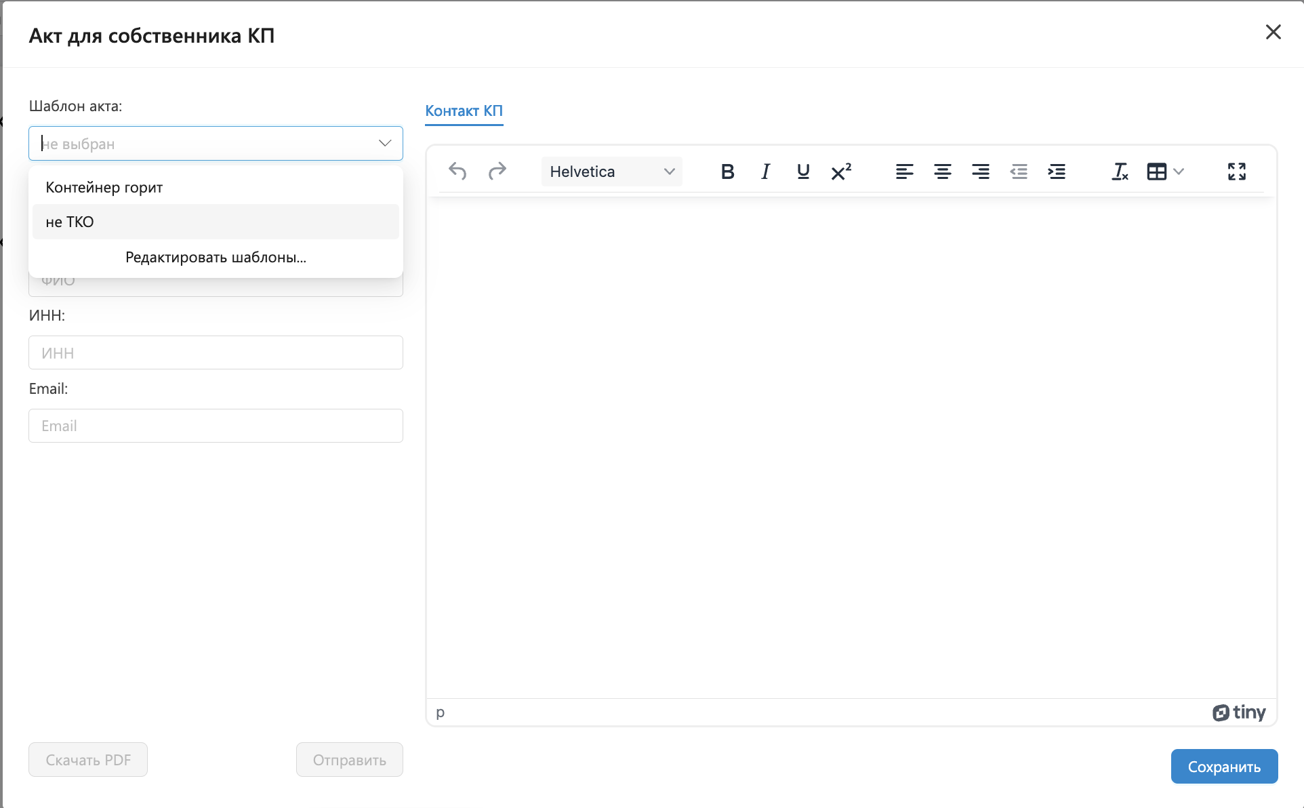Open Редактировать шаблоны link

[x=216, y=258]
